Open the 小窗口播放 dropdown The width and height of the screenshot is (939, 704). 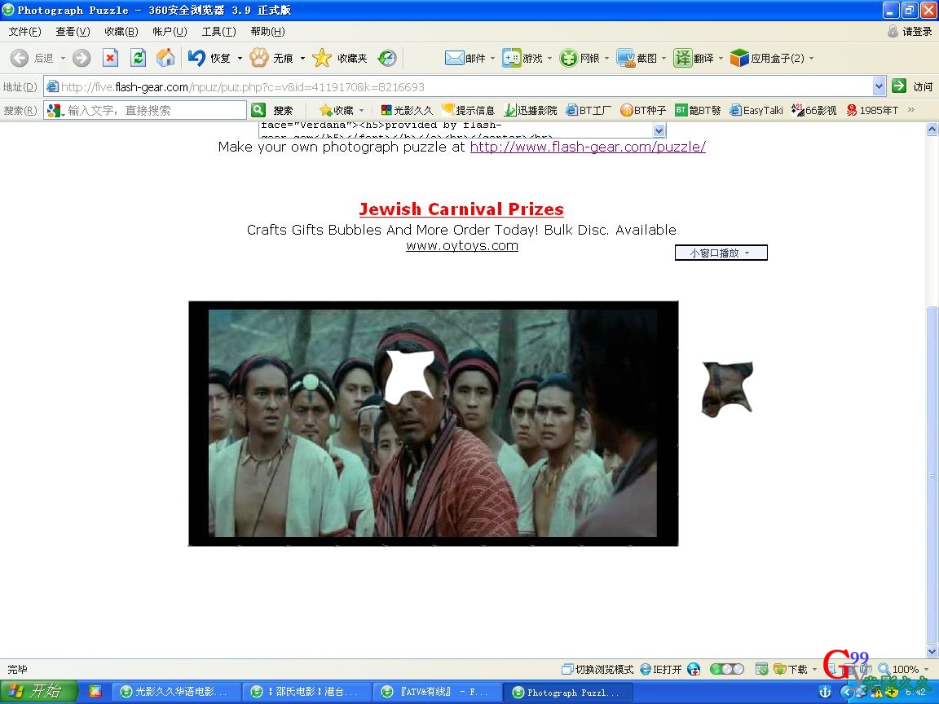point(721,253)
